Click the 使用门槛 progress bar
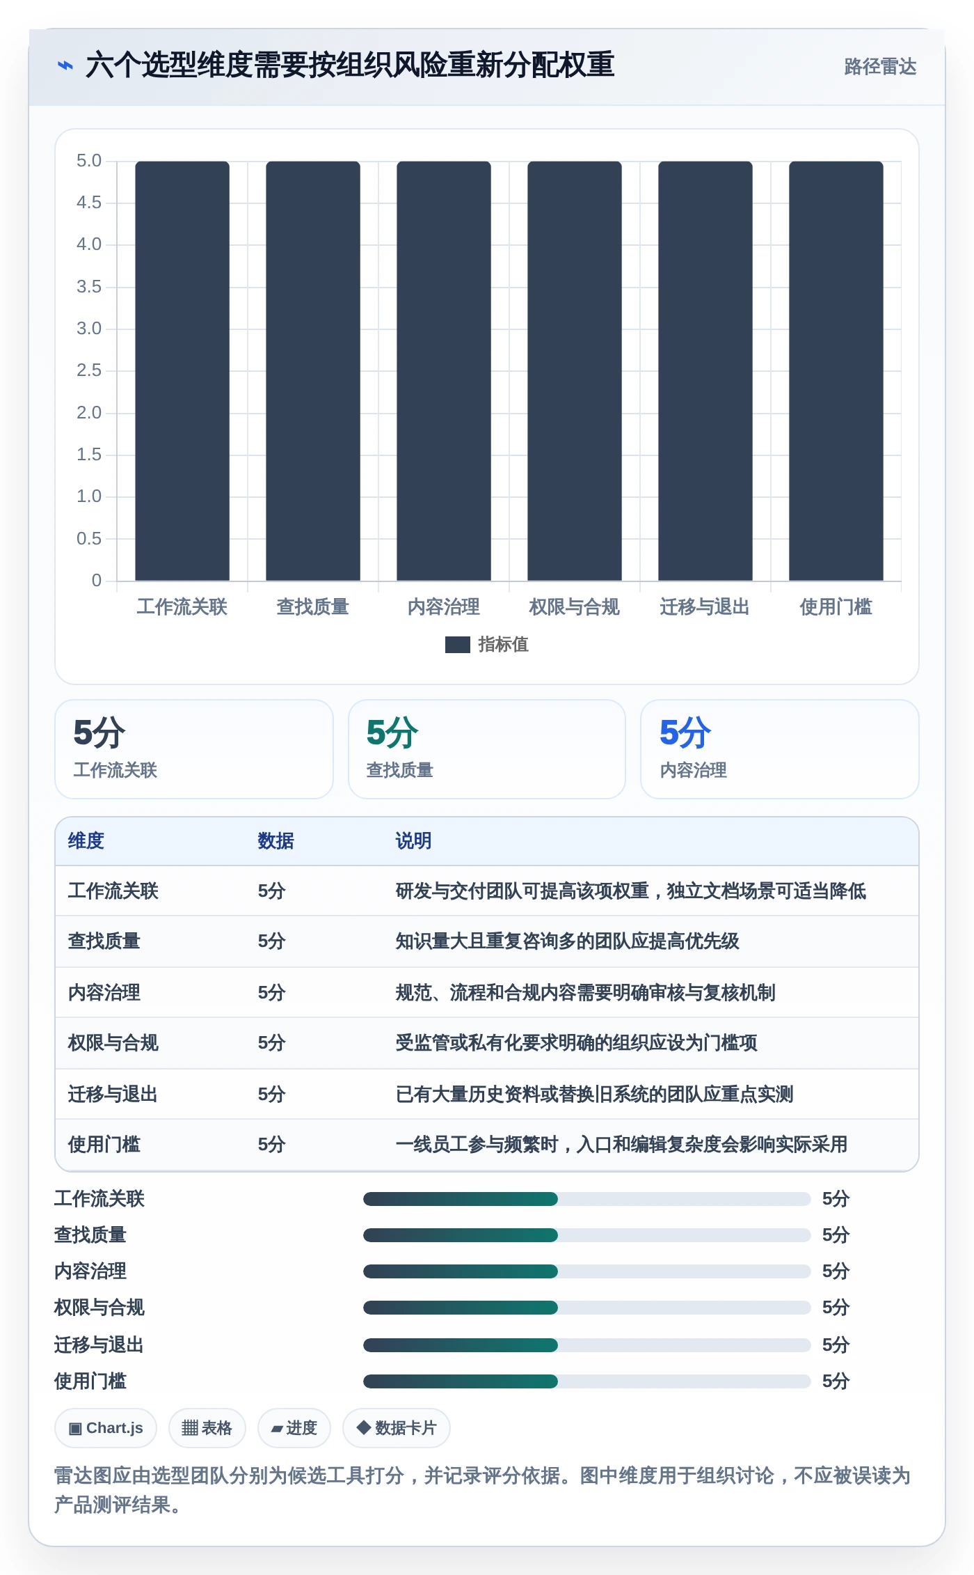974x1575 pixels. pyautogui.click(x=587, y=1381)
